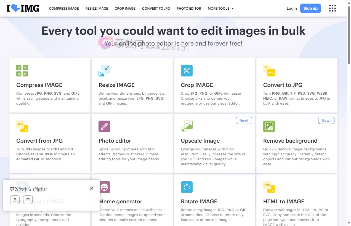Click the iLoveIMG logo
Viewport: 351px width, 226px height.
click(x=23, y=8)
